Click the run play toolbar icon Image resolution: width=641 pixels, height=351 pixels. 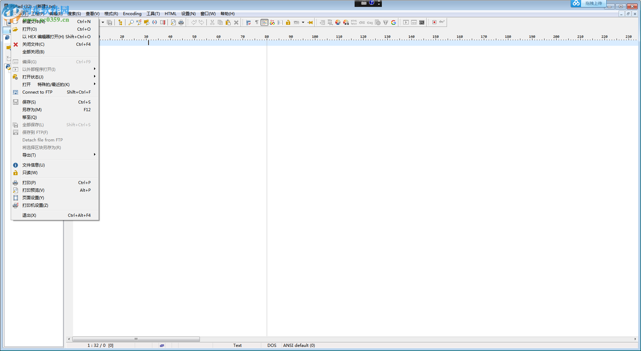pyautogui.click(x=406, y=23)
